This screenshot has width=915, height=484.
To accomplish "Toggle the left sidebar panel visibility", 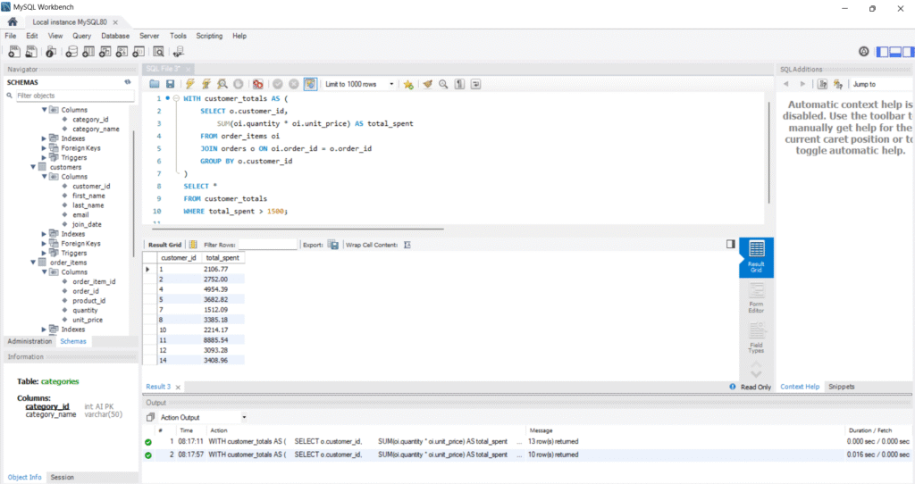I will click(882, 52).
